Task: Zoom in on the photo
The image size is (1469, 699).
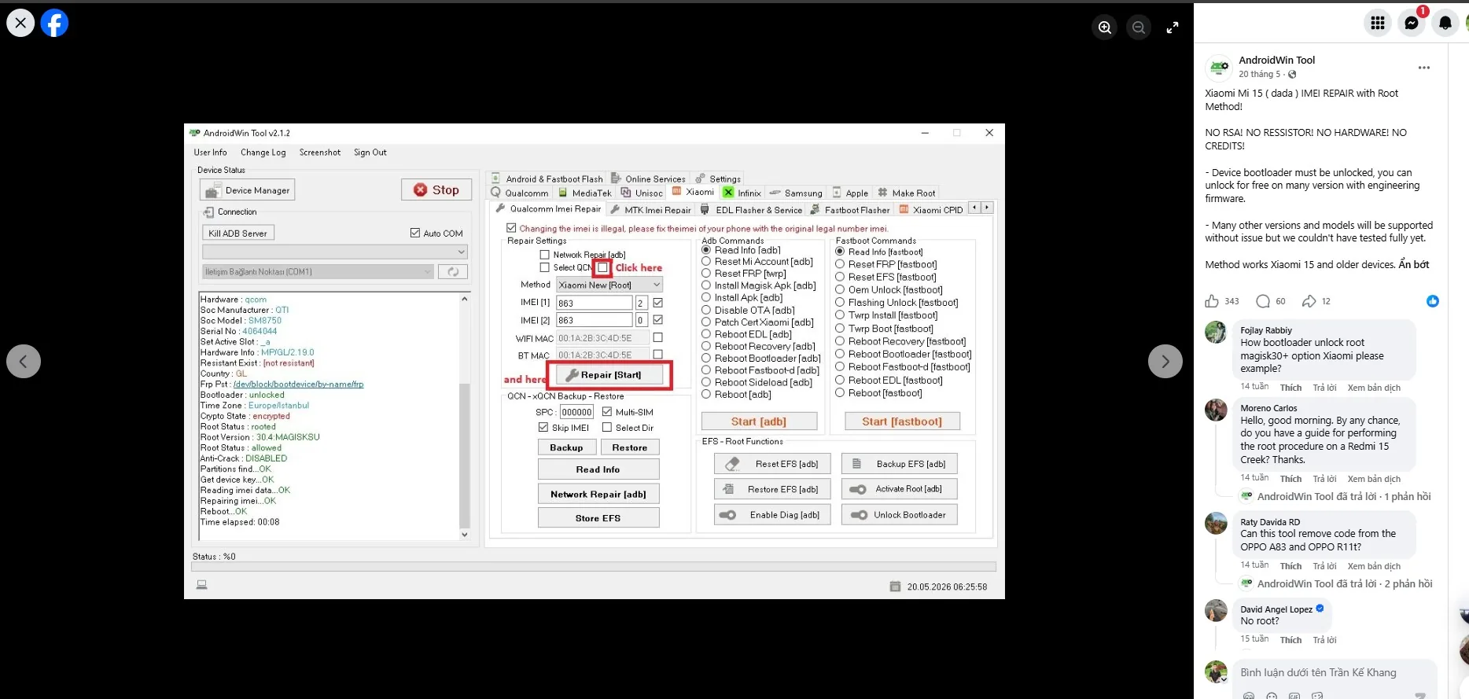Action: 1105,28
